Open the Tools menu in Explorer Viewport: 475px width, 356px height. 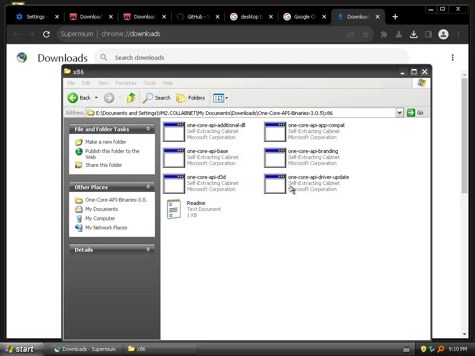150,83
